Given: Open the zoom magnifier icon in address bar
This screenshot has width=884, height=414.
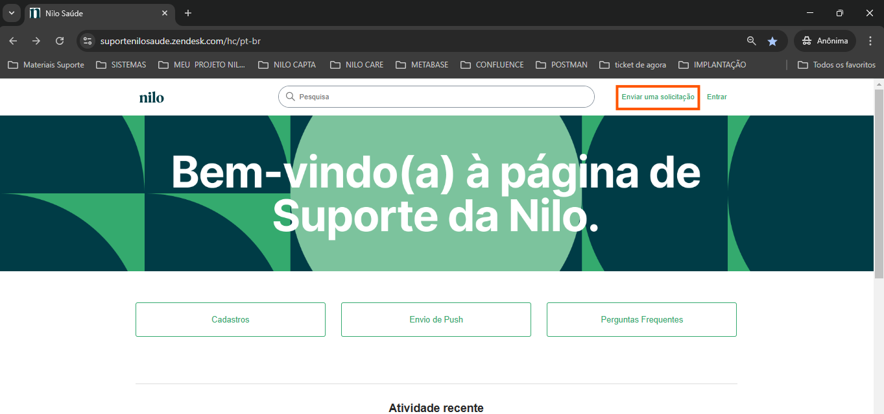Looking at the screenshot, I should (x=752, y=41).
